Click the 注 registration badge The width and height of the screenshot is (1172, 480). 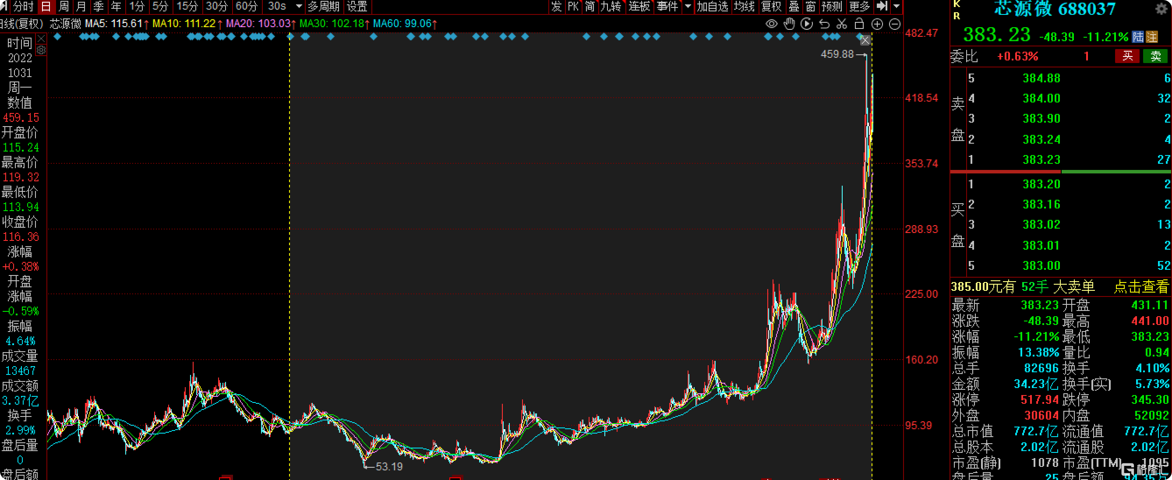click(1151, 37)
